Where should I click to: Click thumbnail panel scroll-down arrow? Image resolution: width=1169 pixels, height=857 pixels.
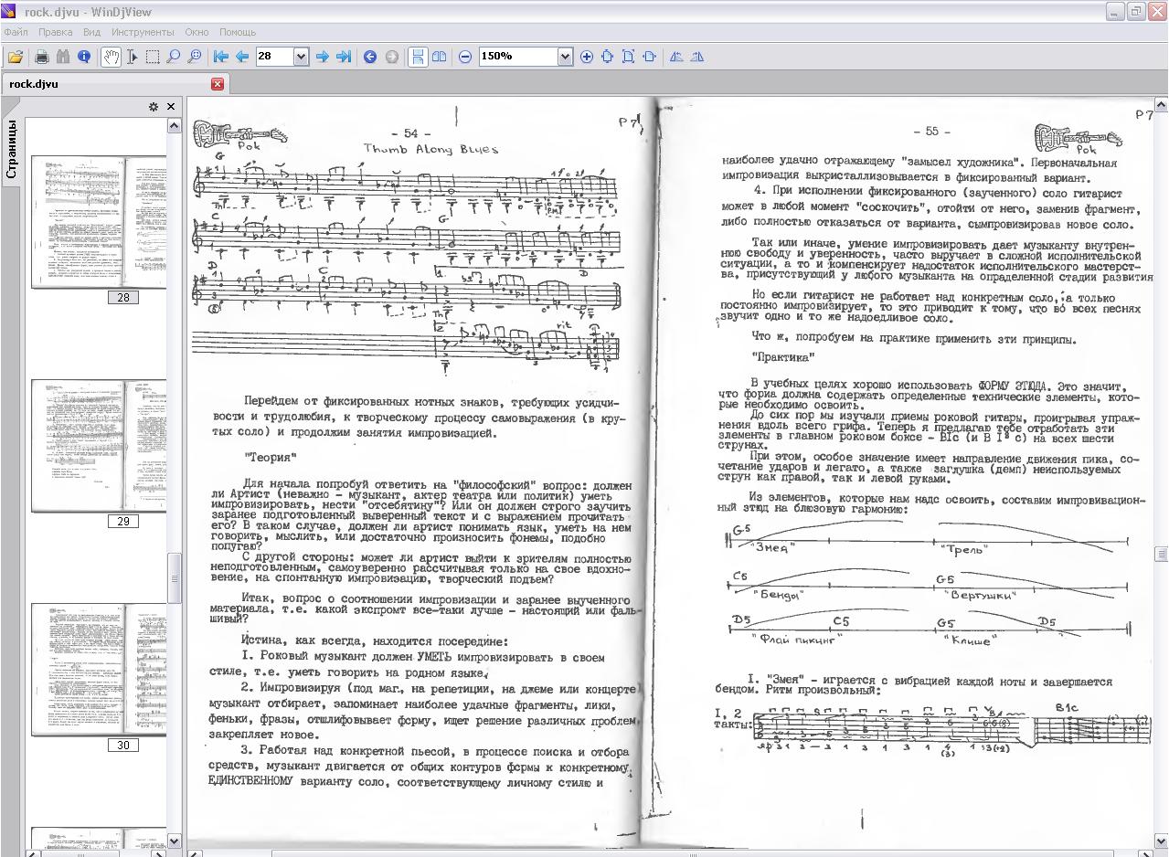(174, 841)
